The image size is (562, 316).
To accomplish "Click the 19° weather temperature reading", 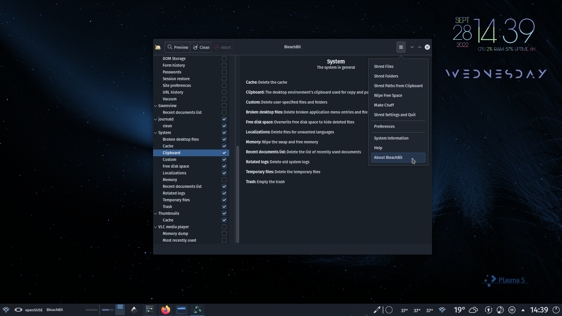I will click(x=459, y=310).
